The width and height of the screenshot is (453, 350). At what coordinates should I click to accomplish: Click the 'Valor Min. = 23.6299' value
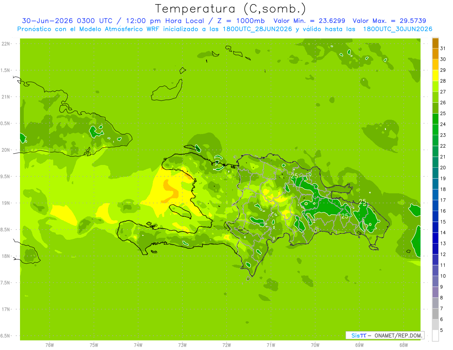(x=309, y=21)
